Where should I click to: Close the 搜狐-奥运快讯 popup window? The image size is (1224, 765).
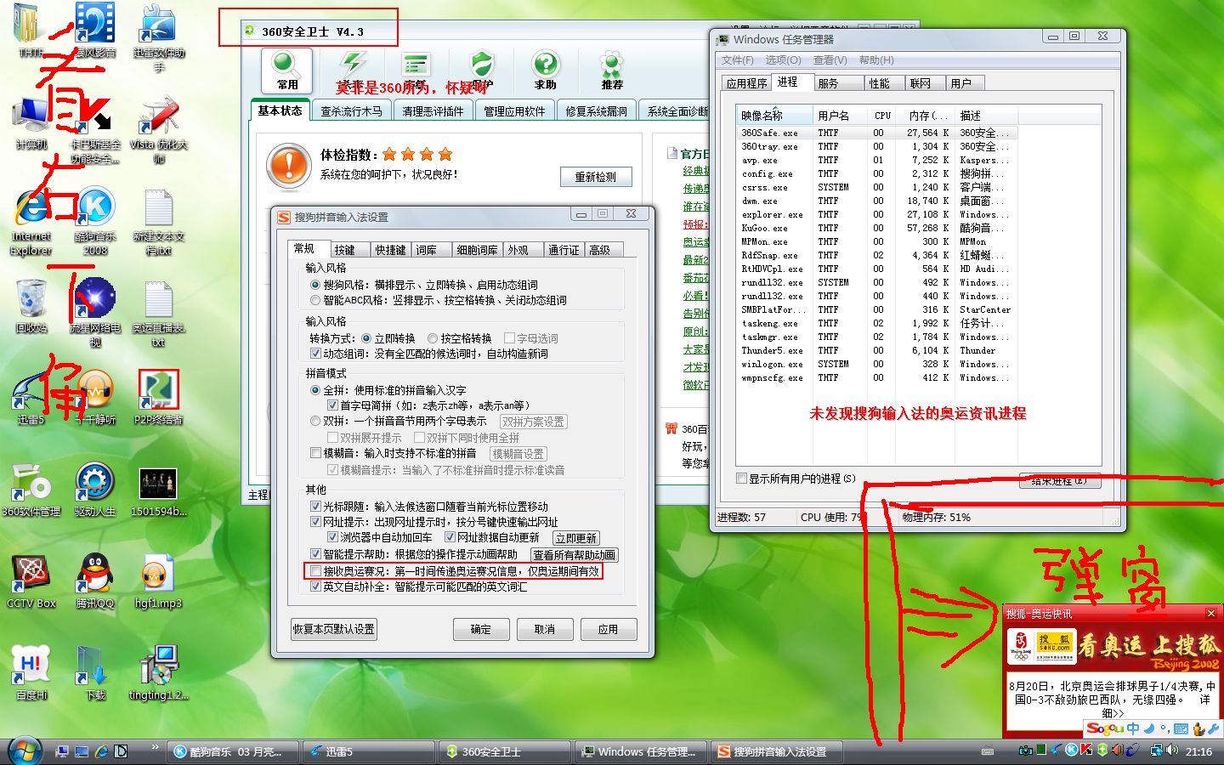(1211, 613)
